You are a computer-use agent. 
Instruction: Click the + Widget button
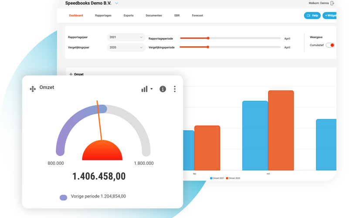[x=329, y=16]
